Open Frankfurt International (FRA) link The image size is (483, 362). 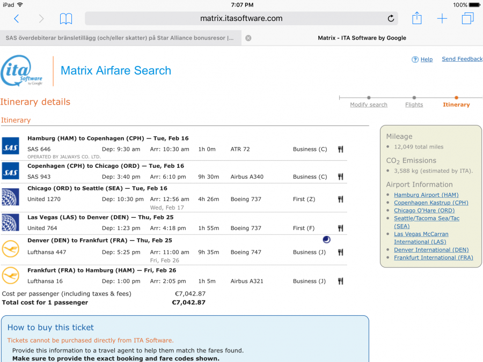tap(433, 257)
